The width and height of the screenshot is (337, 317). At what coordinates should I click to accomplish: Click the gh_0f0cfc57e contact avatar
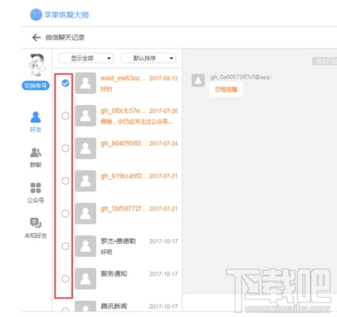click(x=85, y=115)
